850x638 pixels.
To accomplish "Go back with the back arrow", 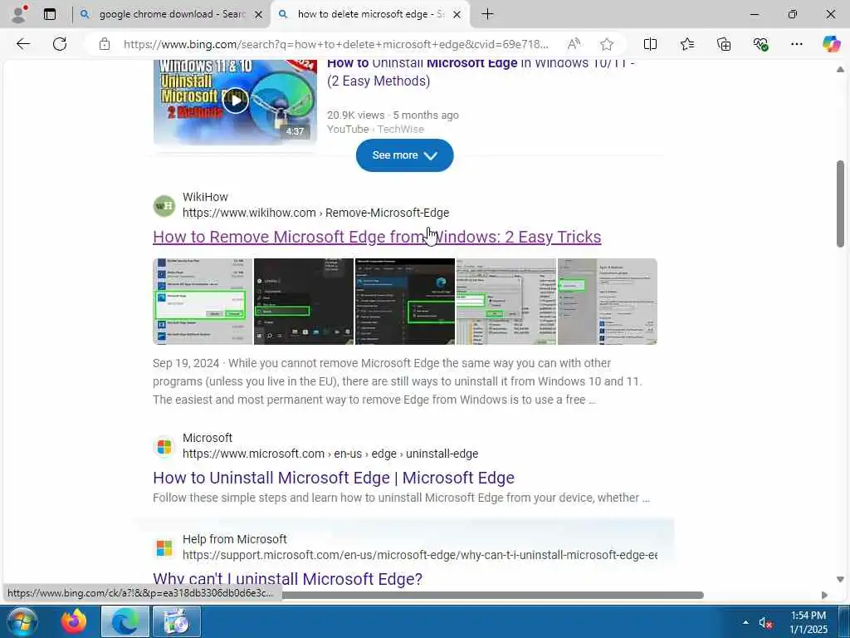I will pos(22,44).
